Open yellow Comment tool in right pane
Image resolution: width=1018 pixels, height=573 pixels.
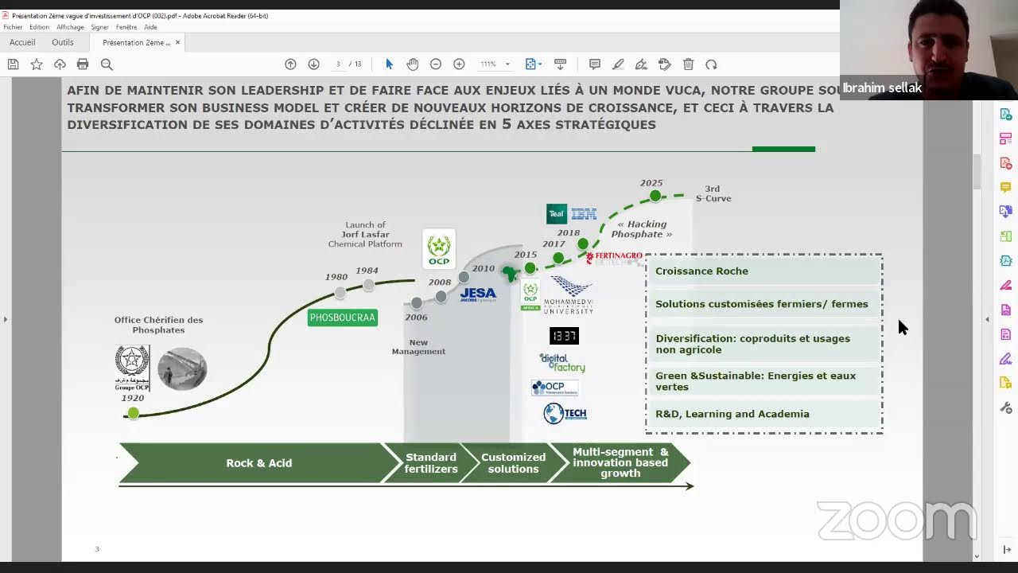[x=1006, y=188]
